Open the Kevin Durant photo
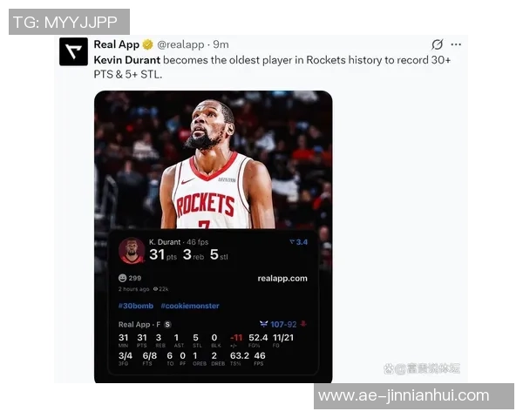Screen dimensions: 523x418 coord(214,160)
